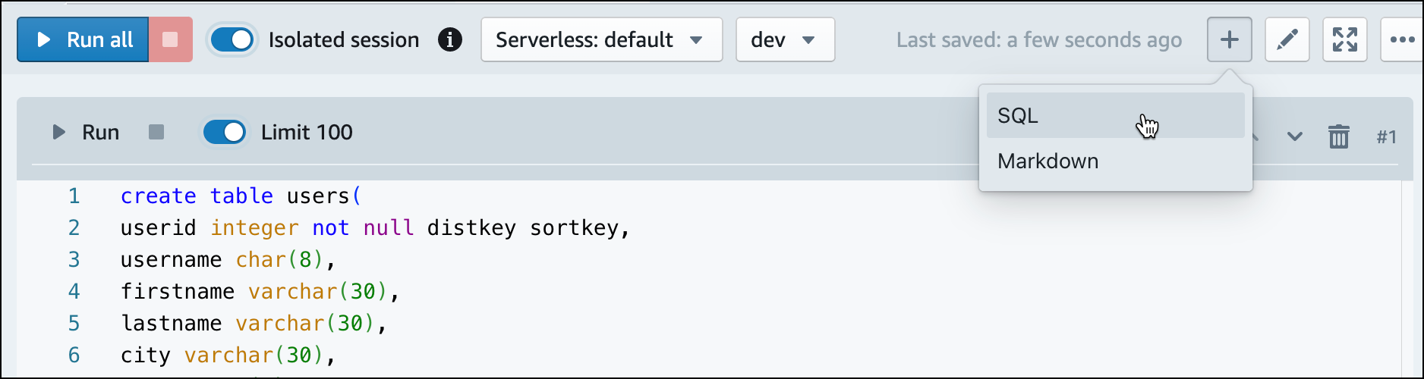Click the pencil edit icon
Screen dimensions: 1424x379
coord(1287,39)
